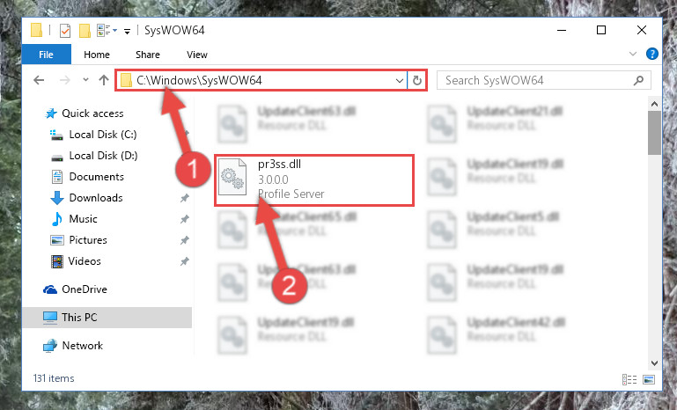Open the Help question mark icon

(652, 54)
